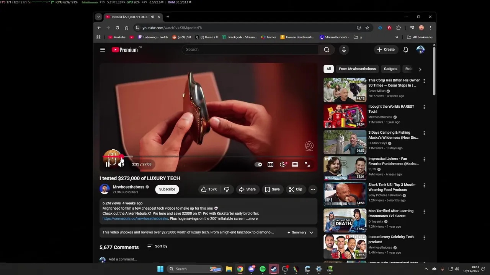
Task: Mute the video volume
Action: (x=121, y=165)
